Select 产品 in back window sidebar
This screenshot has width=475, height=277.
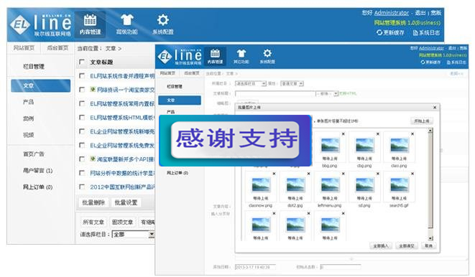tap(29, 102)
